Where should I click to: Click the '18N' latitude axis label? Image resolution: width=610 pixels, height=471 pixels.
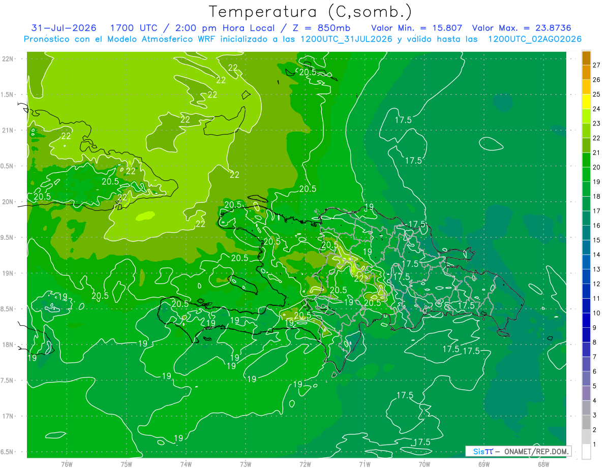point(8,345)
